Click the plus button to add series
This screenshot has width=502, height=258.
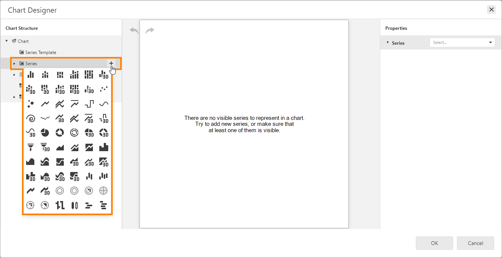click(x=111, y=63)
